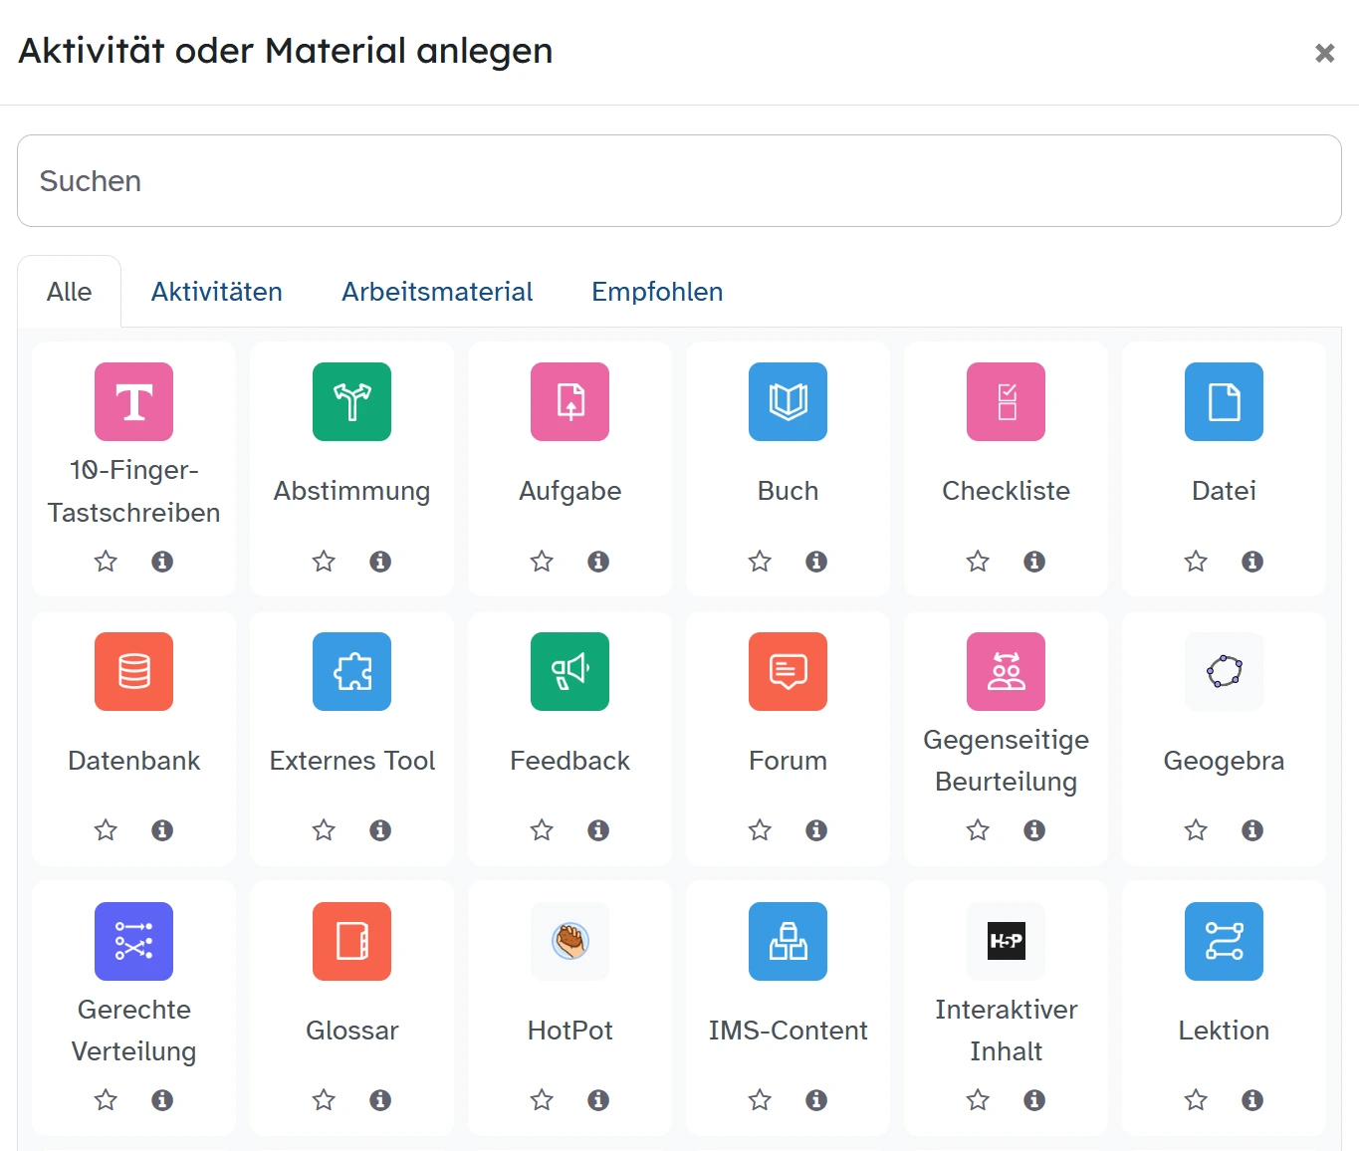Select the Externes Tool puzzle icon

coord(351,671)
